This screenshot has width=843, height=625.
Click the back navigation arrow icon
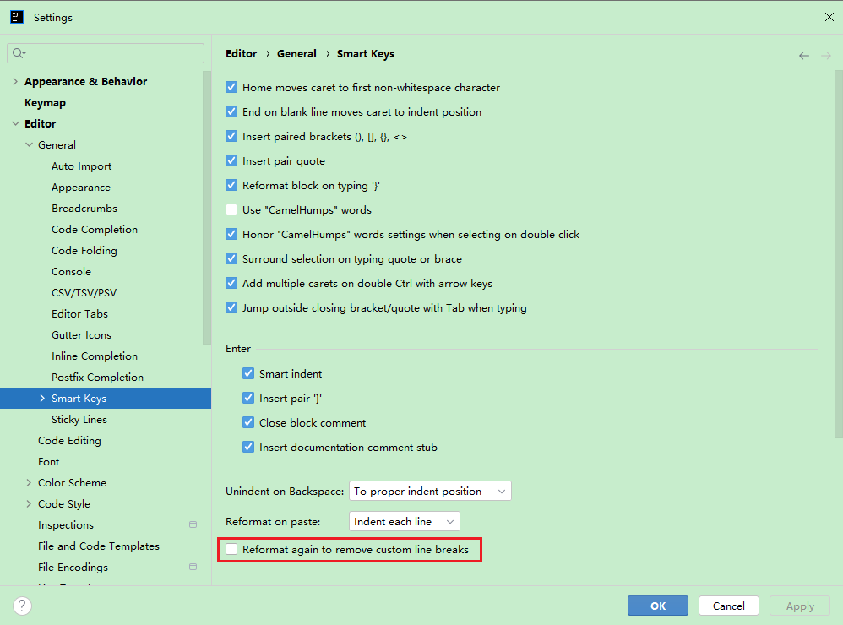803,56
